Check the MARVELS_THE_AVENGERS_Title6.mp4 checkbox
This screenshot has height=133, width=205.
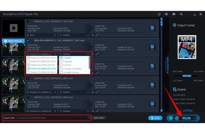coord(28,97)
